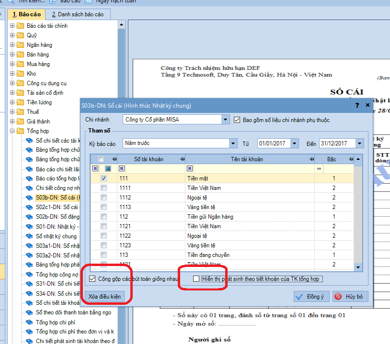
Task: Uncheck account 111 Tiền mặt
Action: [103, 178]
